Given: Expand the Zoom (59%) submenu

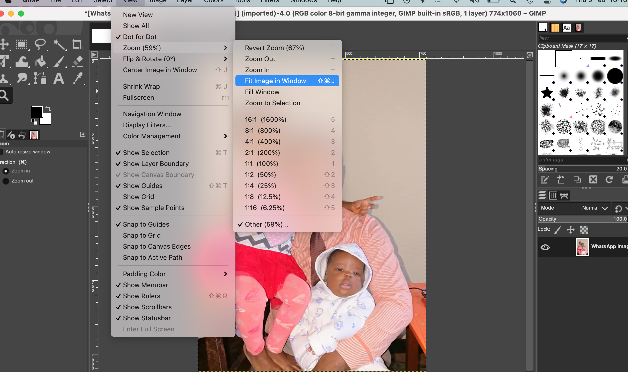Looking at the screenshot, I should [x=173, y=48].
